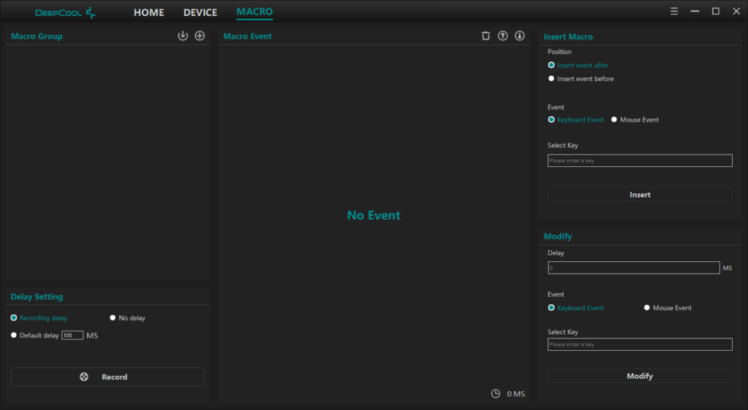Image resolution: width=748 pixels, height=410 pixels.
Task: Select the Recording delay option
Action: pyautogui.click(x=14, y=318)
